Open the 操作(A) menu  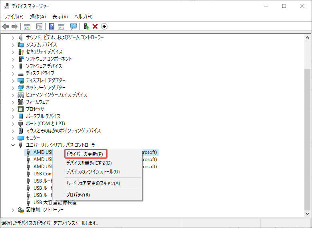tap(38, 17)
